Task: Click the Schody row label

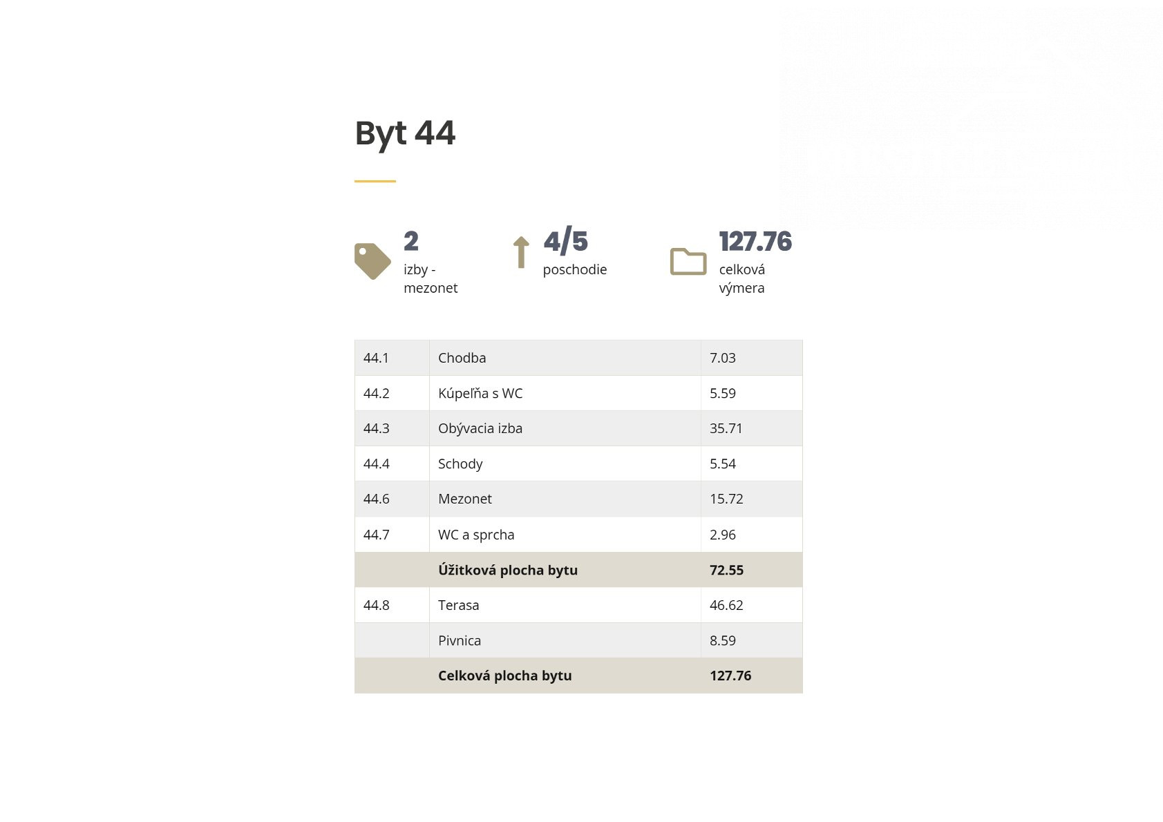Action: (460, 464)
